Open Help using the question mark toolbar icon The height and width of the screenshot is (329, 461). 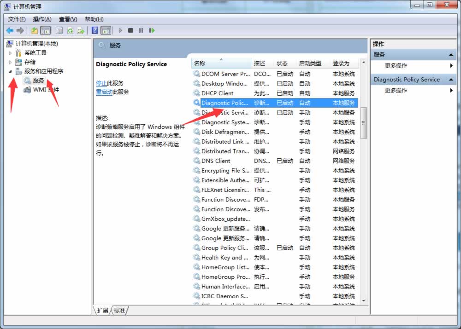tap(95, 30)
